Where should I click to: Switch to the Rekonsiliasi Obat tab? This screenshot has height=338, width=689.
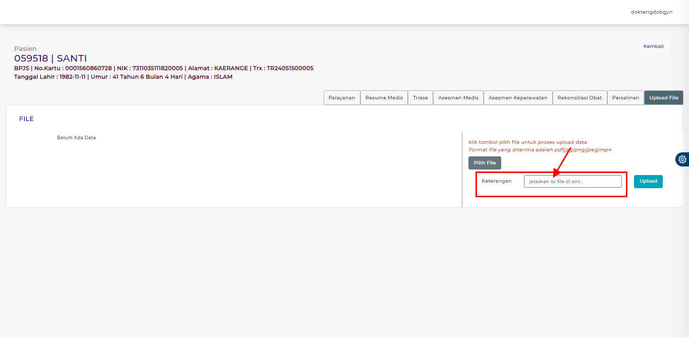click(x=579, y=98)
